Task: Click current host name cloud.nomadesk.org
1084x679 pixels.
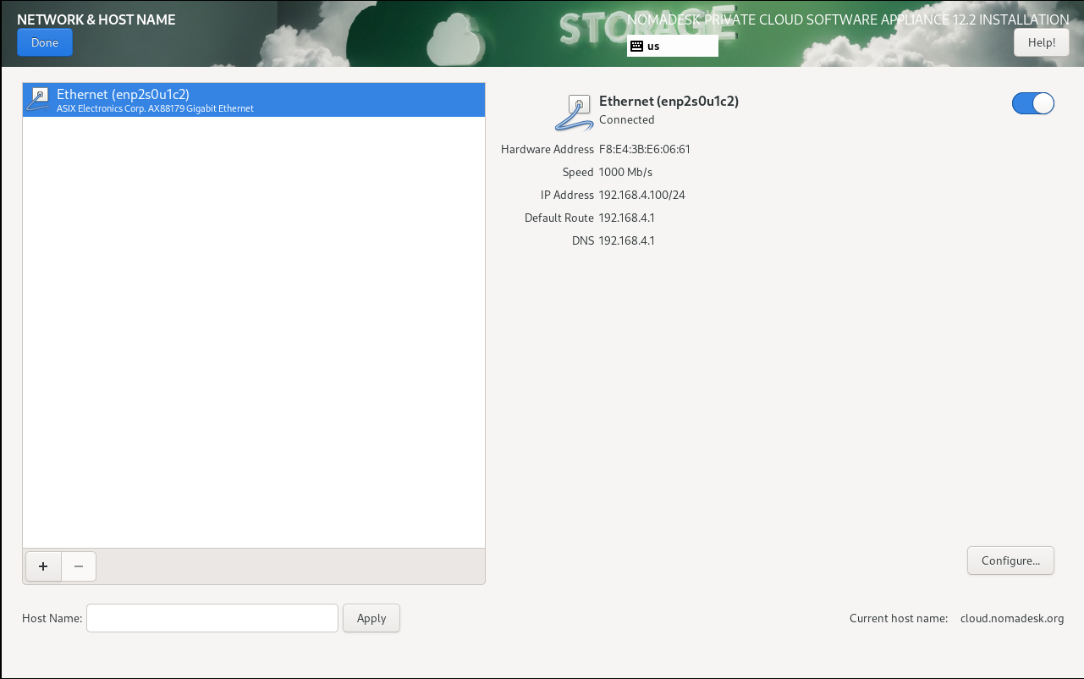Action: [1012, 618]
